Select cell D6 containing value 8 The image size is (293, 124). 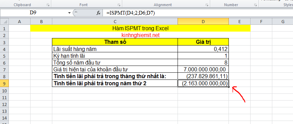click(203, 63)
